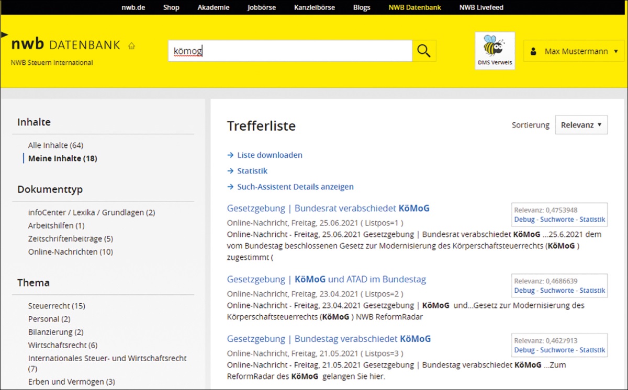Click into the search field containing kömog
The width and height of the screenshot is (628, 390).
289,51
